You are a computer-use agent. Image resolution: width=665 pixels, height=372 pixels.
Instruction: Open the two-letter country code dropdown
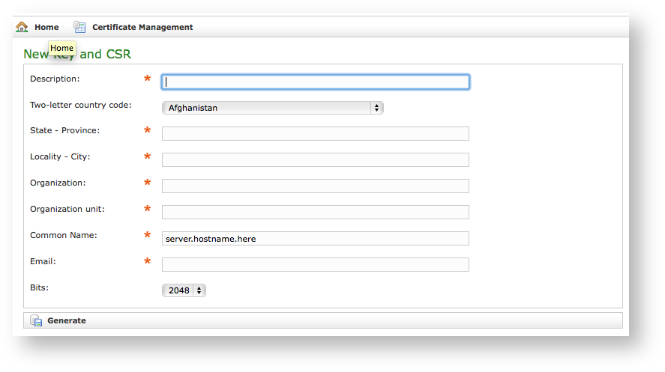click(x=272, y=108)
